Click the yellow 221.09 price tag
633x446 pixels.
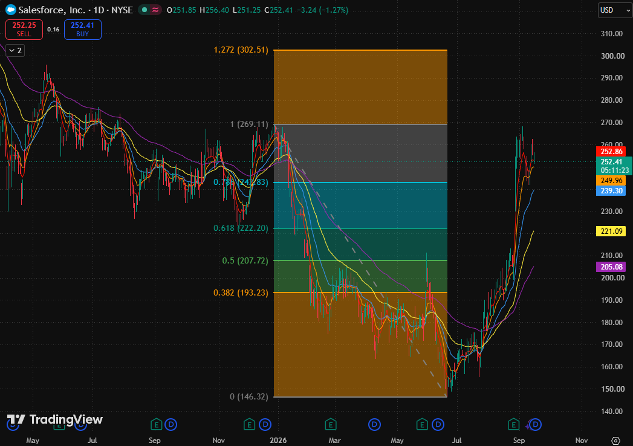pos(611,231)
